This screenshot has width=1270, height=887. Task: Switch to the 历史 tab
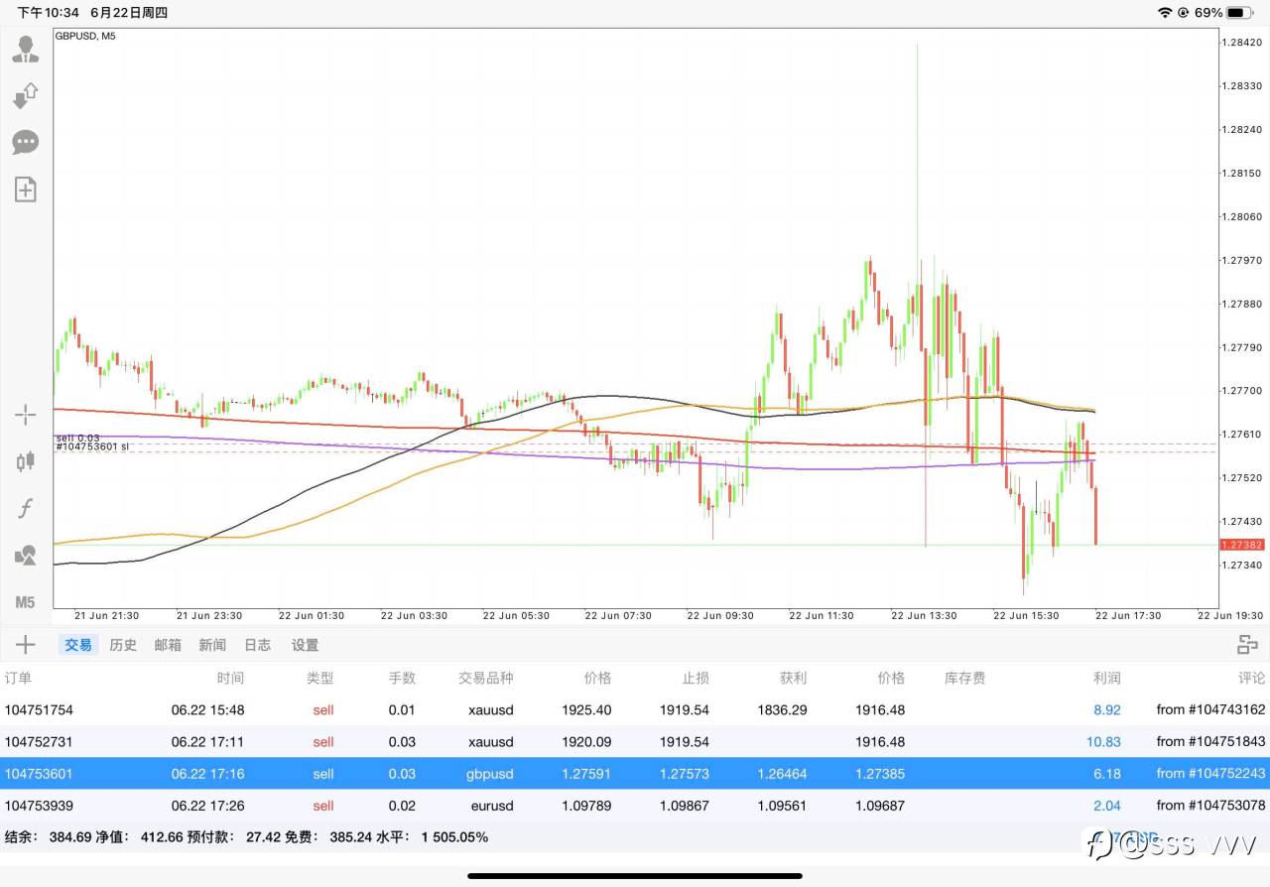point(123,645)
